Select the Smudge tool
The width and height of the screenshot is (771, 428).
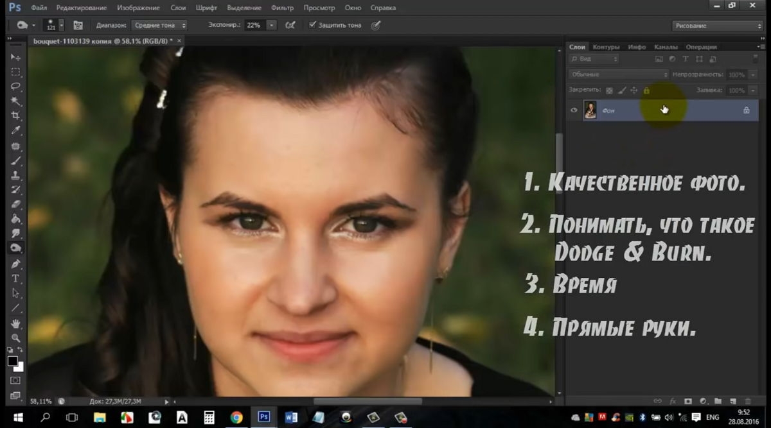pyautogui.click(x=16, y=234)
